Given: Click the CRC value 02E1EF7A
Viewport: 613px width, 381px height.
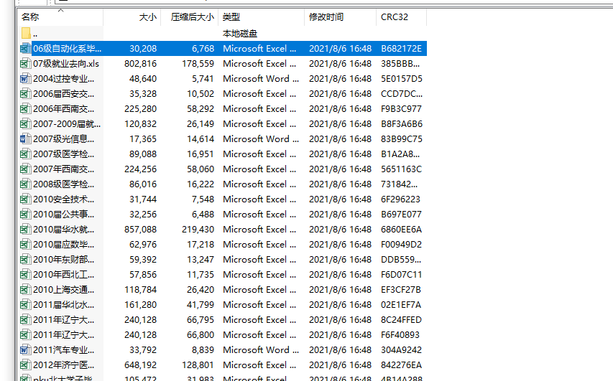Looking at the screenshot, I should (401, 305).
